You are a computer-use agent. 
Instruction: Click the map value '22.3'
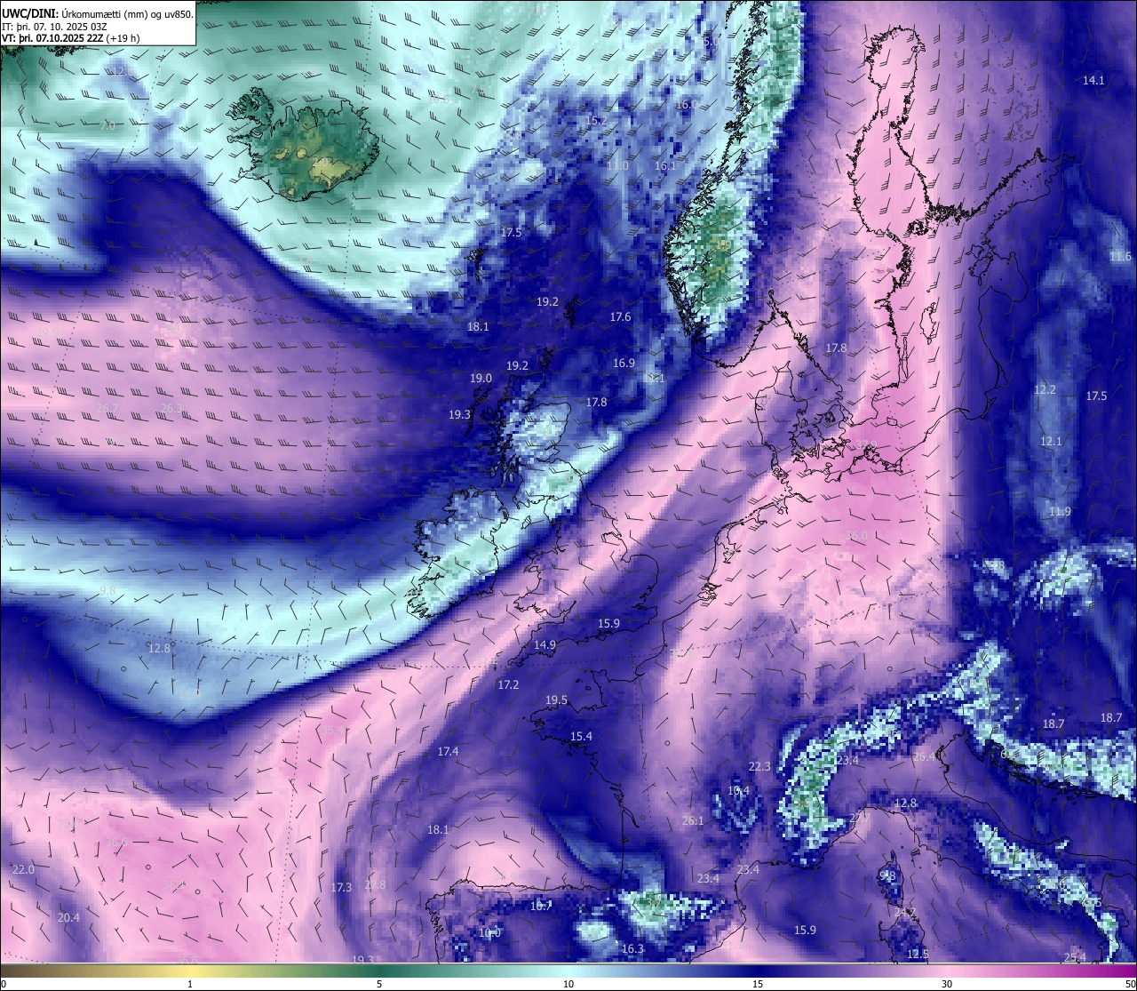pyautogui.click(x=759, y=766)
